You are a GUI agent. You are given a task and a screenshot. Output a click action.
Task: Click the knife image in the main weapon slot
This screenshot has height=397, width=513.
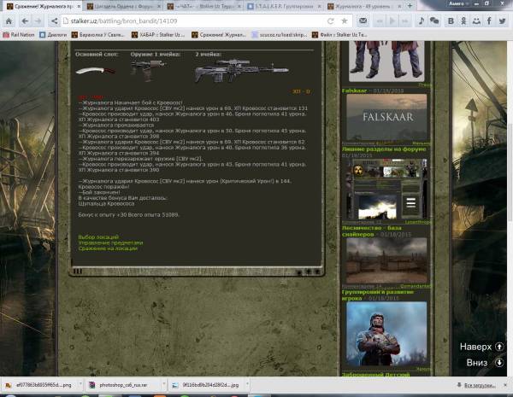click(x=96, y=71)
